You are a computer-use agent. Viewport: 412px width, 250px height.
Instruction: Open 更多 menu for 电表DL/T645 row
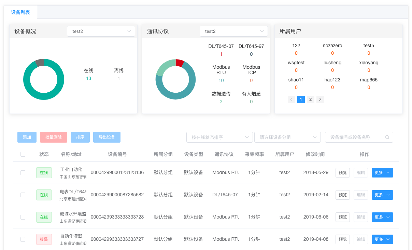[x=382, y=195]
